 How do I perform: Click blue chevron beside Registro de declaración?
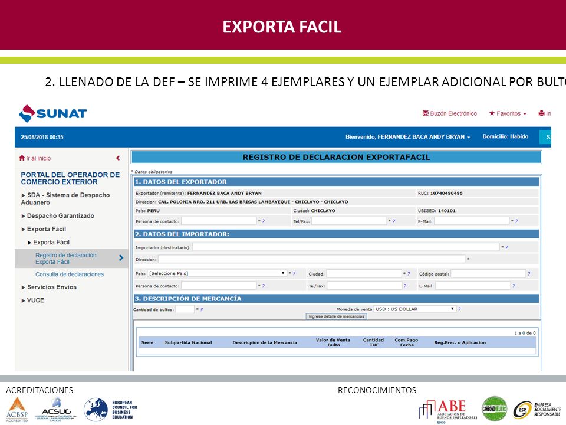121,258
